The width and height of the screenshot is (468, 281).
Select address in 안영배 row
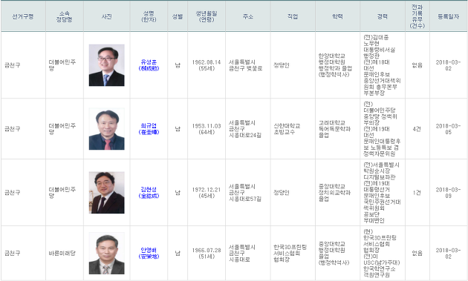click(242, 254)
